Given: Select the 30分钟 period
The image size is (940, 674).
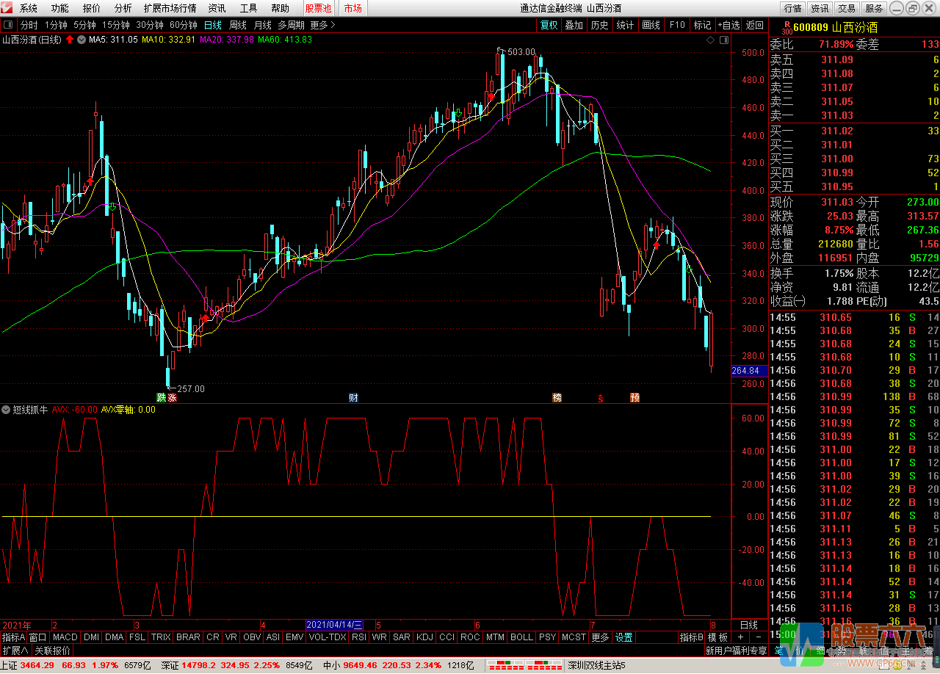Looking at the screenshot, I should (150, 25).
